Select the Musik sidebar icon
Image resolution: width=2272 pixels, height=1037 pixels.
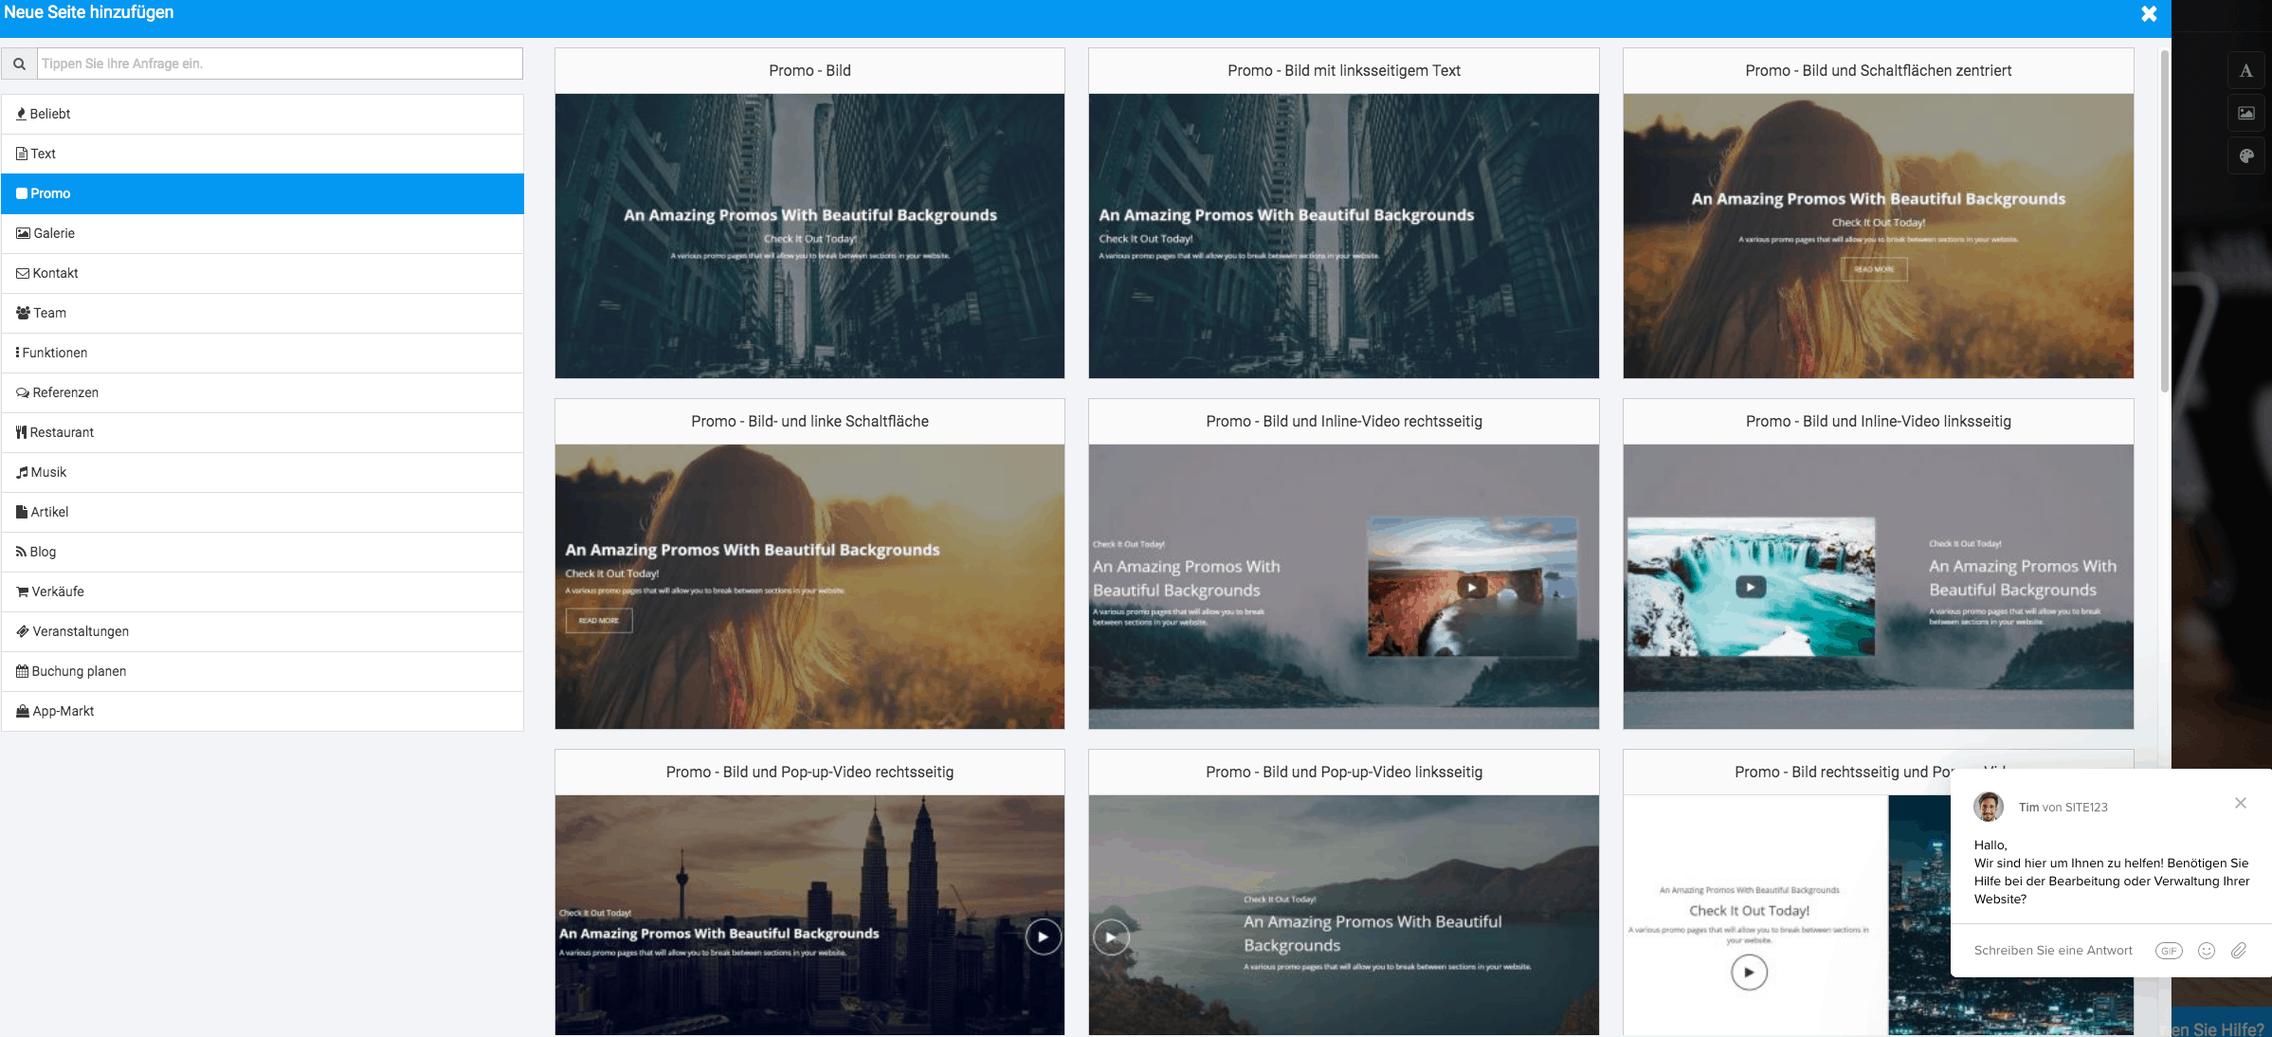(x=22, y=472)
